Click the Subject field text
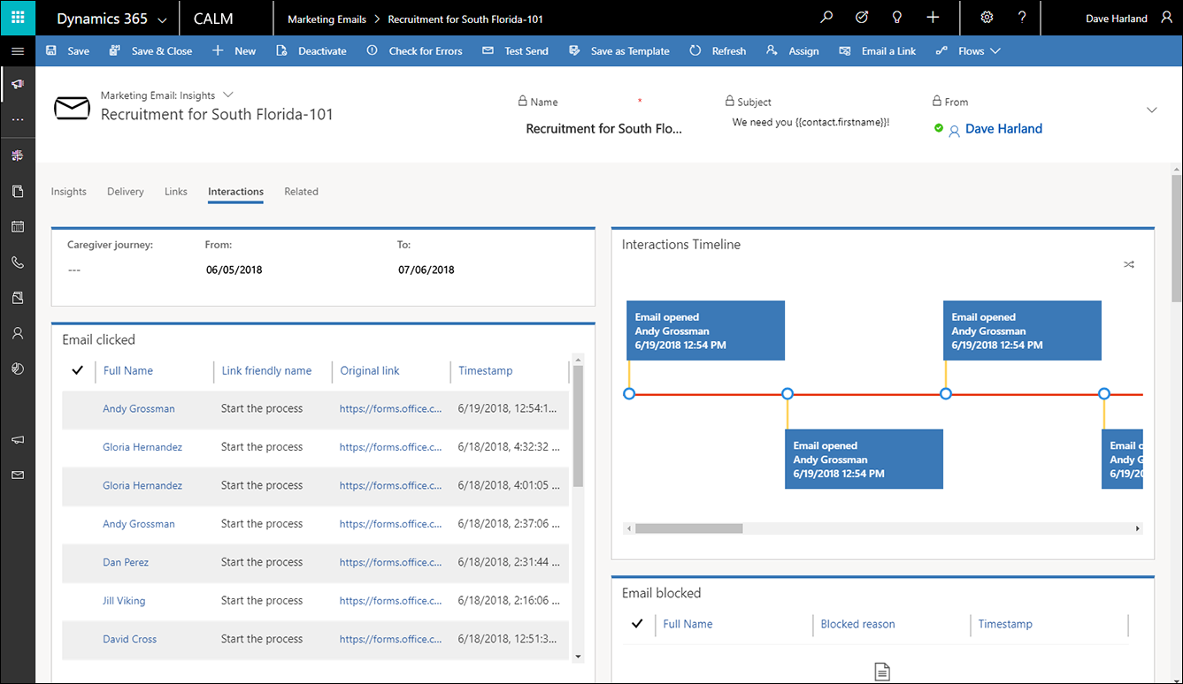This screenshot has width=1183, height=684. (810, 123)
